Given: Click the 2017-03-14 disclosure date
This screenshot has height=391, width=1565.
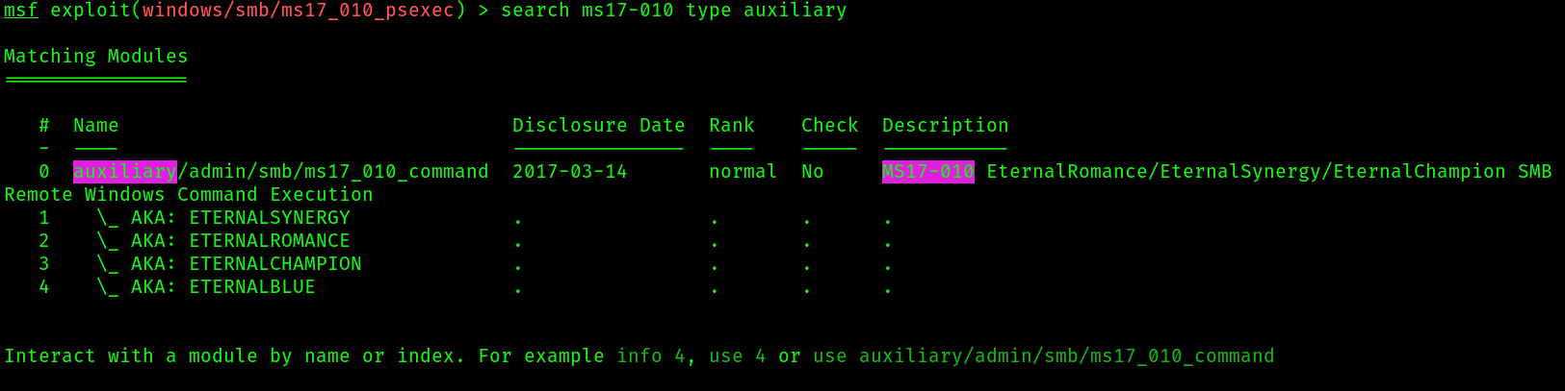Looking at the screenshot, I should pyautogui.click(x=570, y=172).
